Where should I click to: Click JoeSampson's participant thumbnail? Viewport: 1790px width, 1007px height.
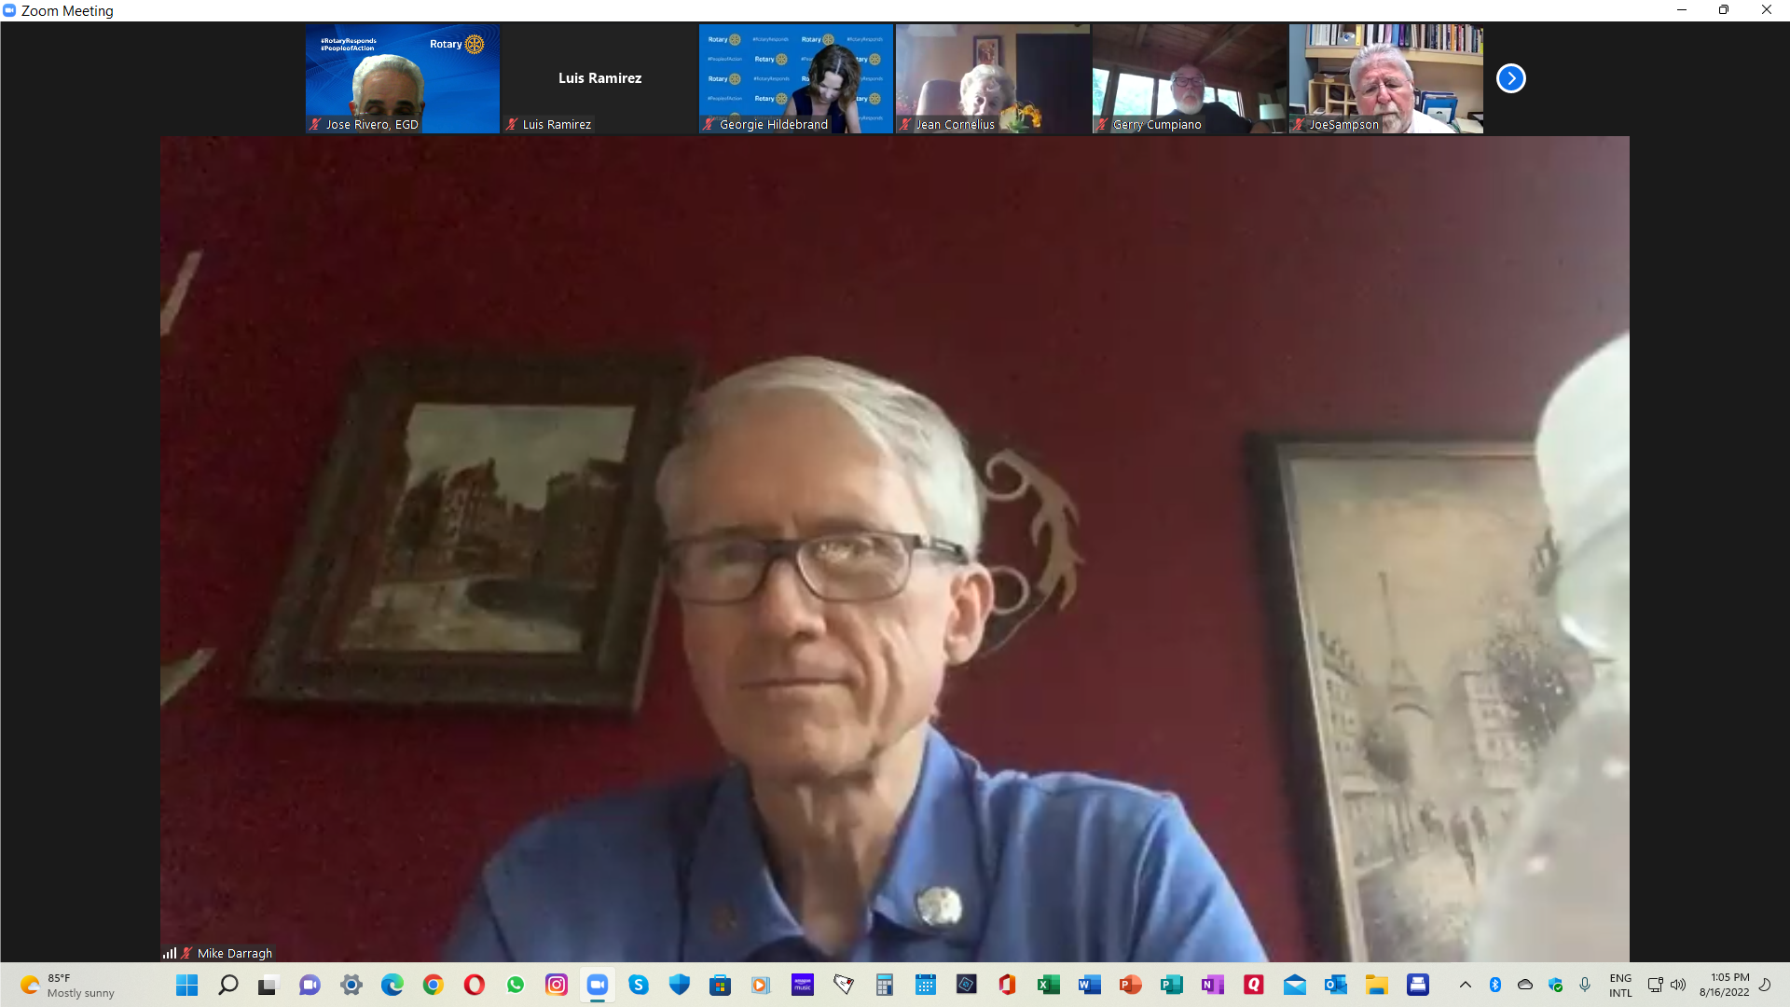pyautogui.click(x=1385, y=78)
